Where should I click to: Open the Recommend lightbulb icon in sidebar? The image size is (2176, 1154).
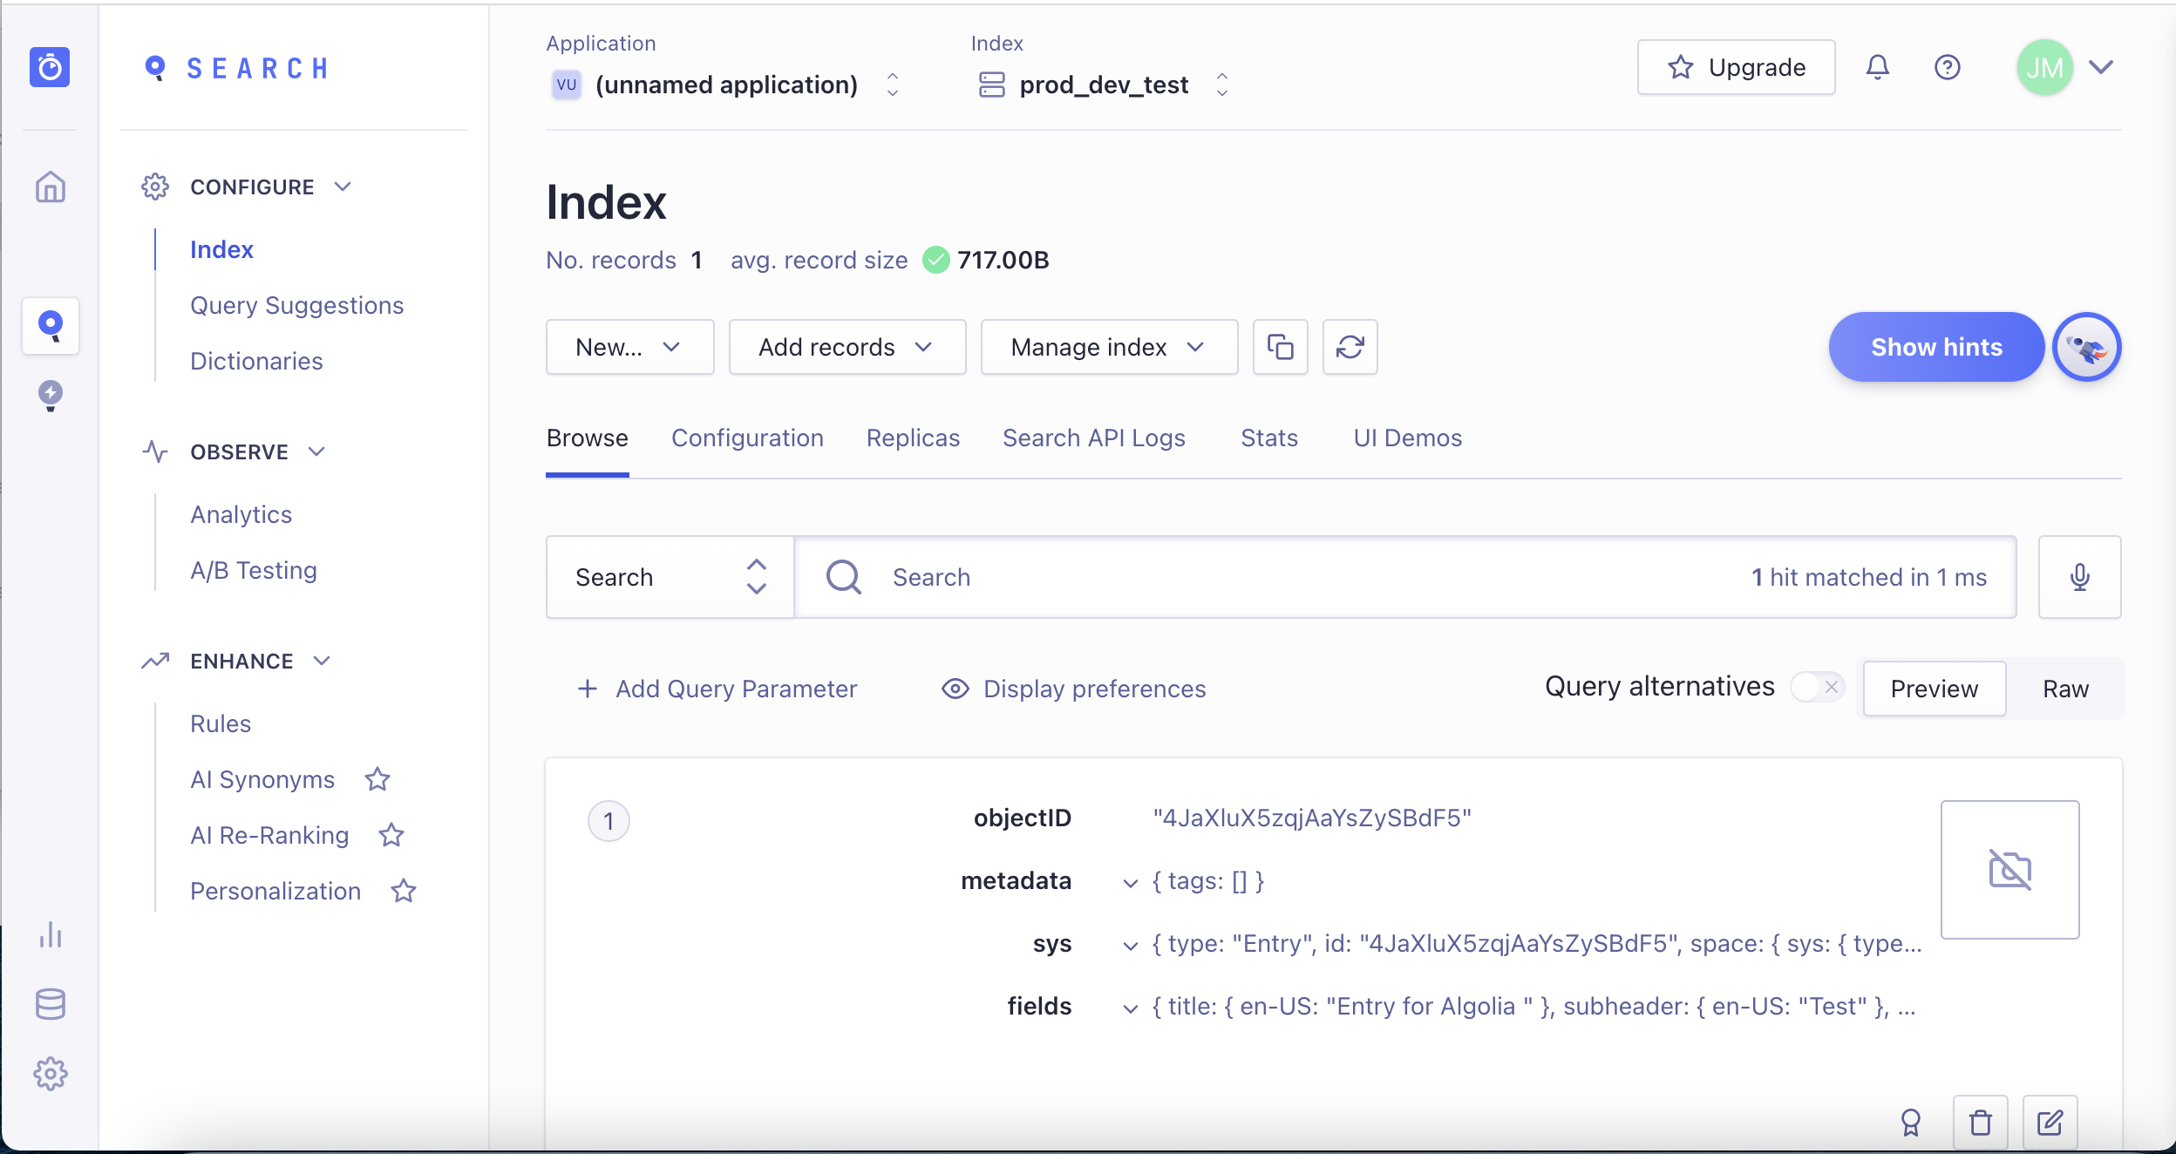(50, 397)
